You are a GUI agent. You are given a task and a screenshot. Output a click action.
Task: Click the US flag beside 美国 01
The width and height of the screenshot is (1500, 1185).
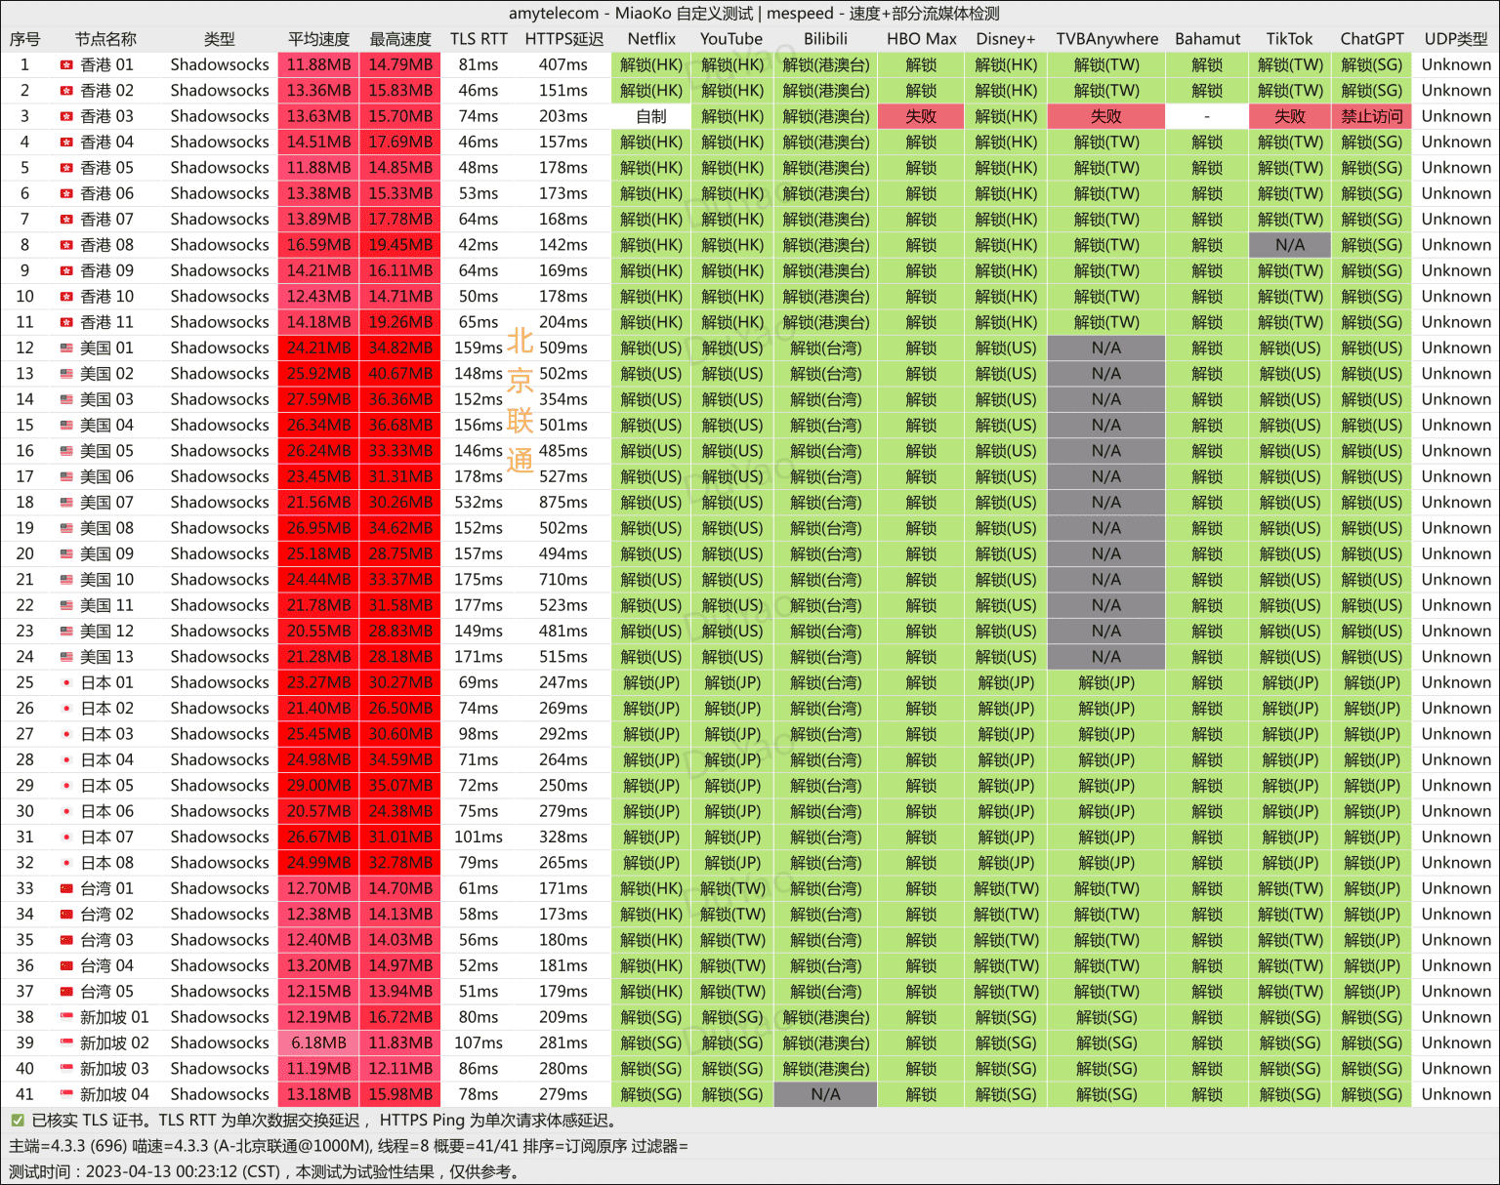66,348
